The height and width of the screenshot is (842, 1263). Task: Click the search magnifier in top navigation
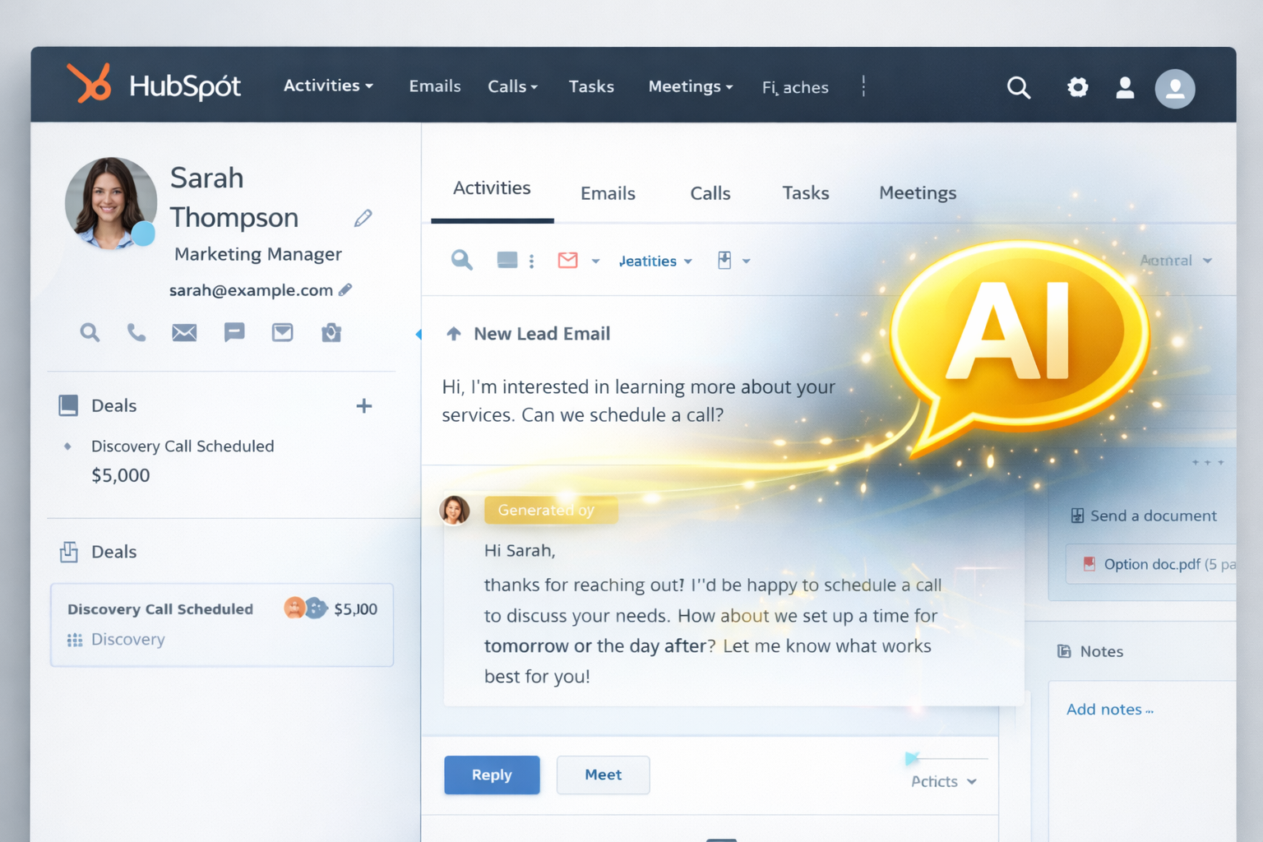1018,88
